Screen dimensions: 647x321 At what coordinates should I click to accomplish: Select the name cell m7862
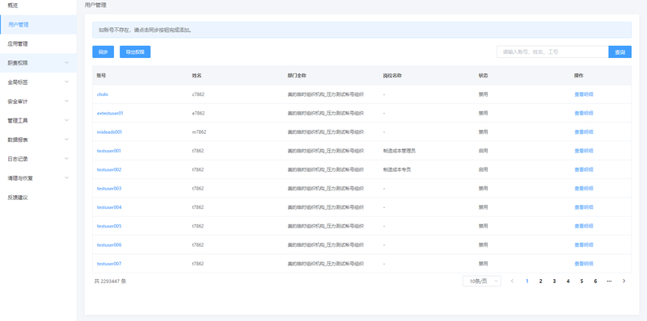point(199,132)
